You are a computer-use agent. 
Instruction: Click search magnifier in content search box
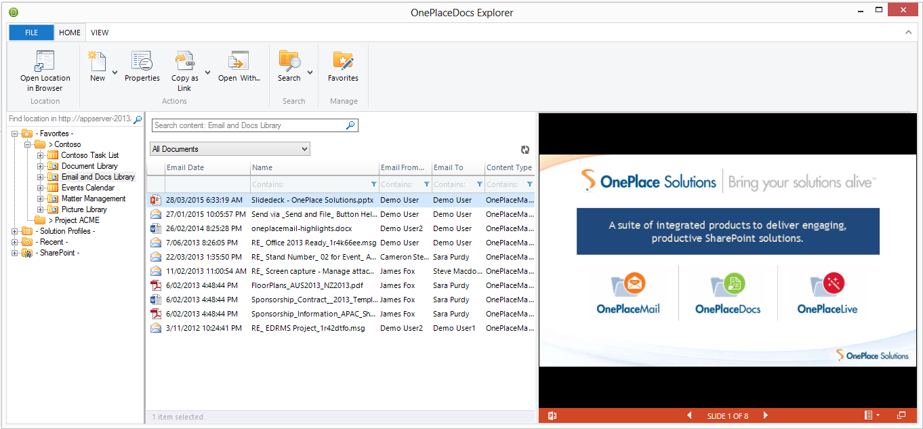350,125
